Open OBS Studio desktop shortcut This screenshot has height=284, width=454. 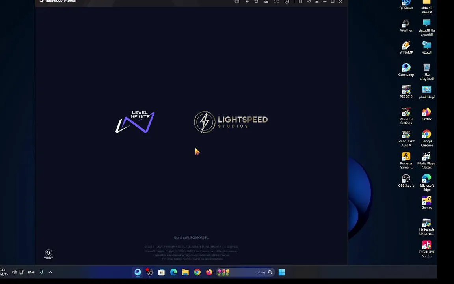[406, 181]
